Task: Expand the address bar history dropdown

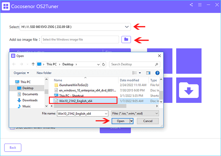Action: 99,64
